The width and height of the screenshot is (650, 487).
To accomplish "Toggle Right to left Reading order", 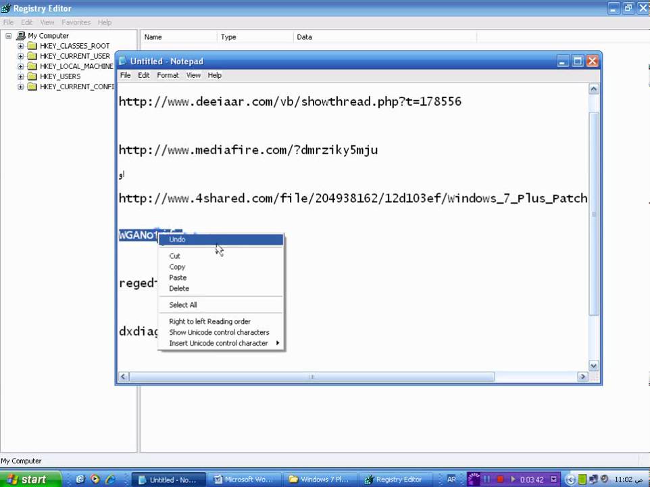I will (x=221, y=321).
